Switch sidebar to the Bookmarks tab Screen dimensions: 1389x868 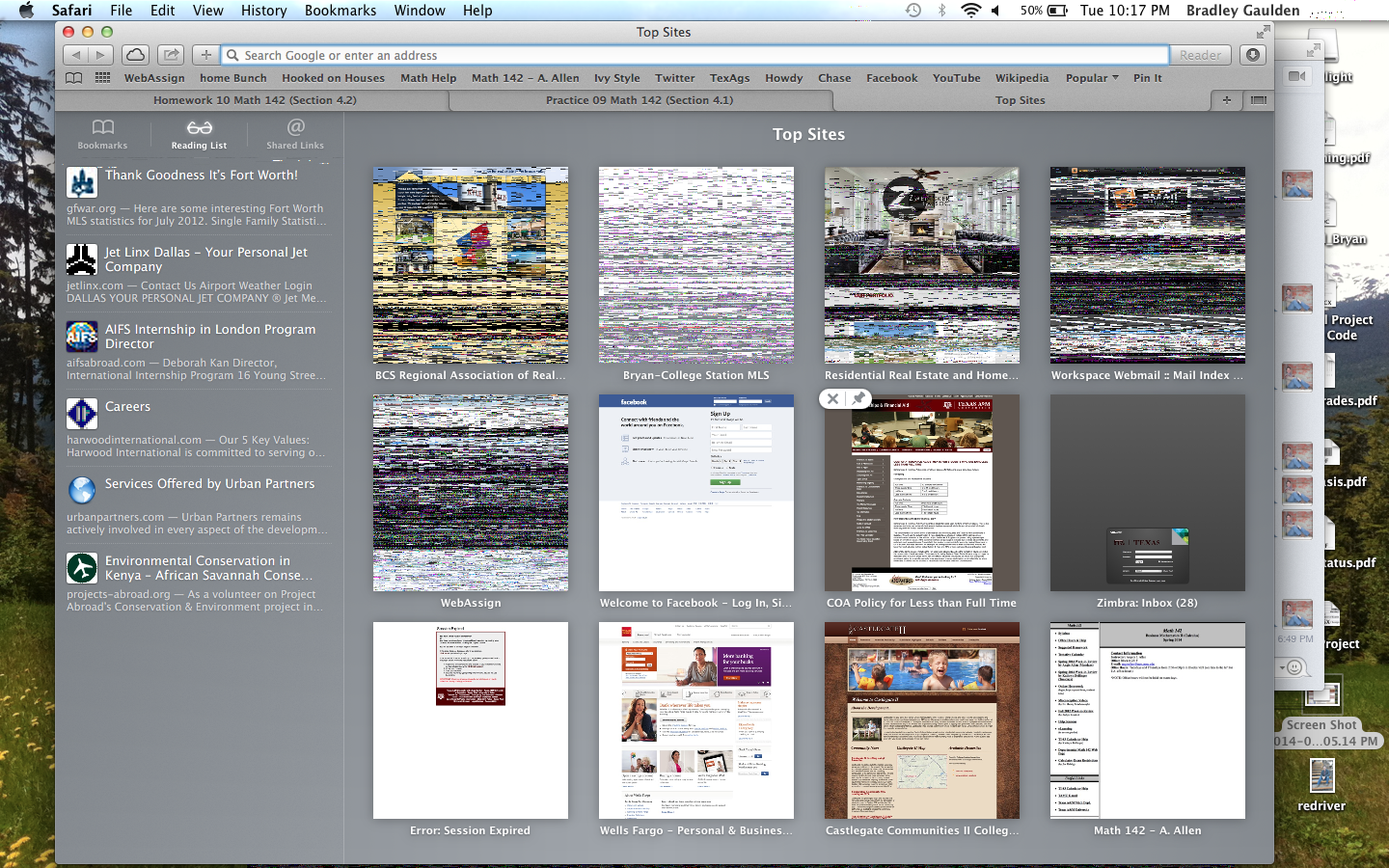102,134
